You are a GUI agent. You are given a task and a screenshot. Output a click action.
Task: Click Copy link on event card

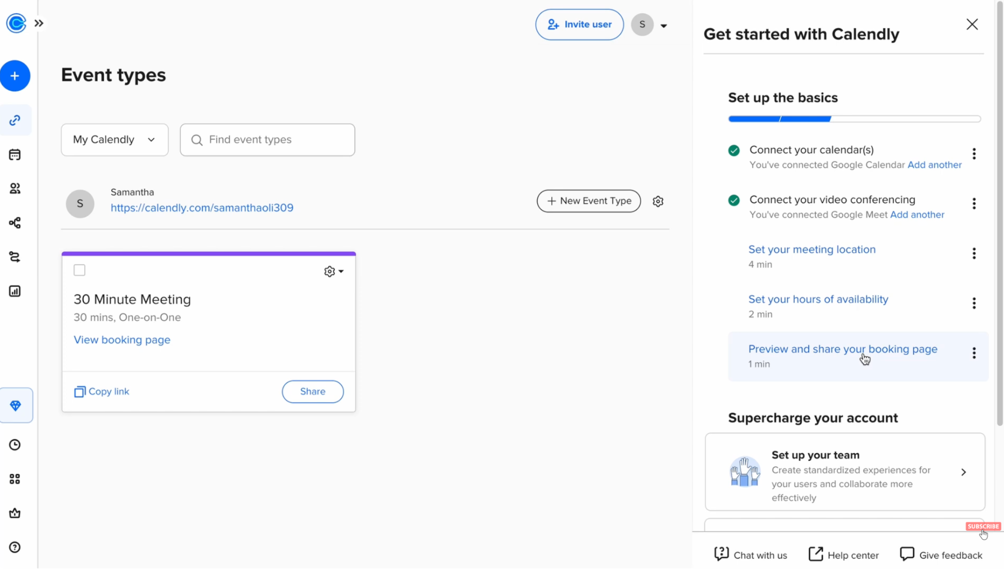coord(101,391)
